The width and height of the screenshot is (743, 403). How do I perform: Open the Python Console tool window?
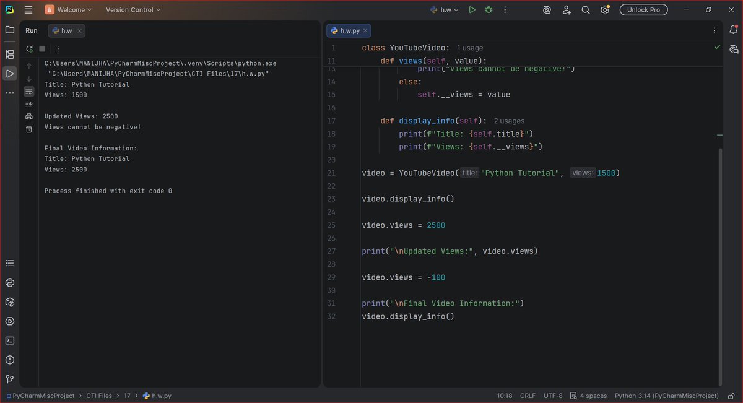(x=10, y=283)
